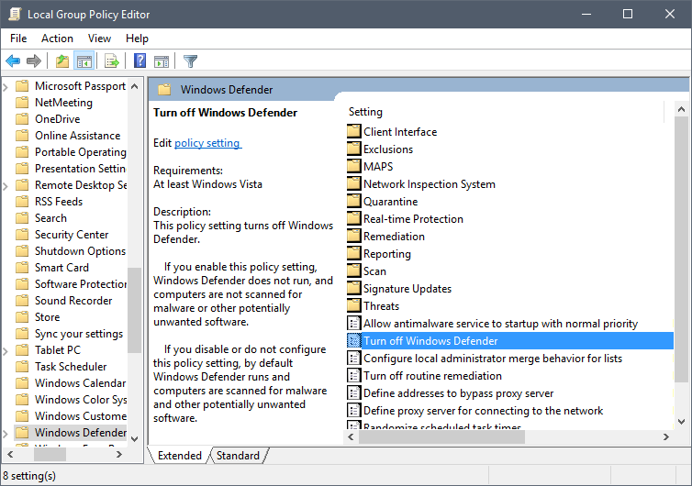The width and height of the screenshot is (692, 486).
Task: Click the settings list scroll up arrow
Action: (x=681, y=109)
